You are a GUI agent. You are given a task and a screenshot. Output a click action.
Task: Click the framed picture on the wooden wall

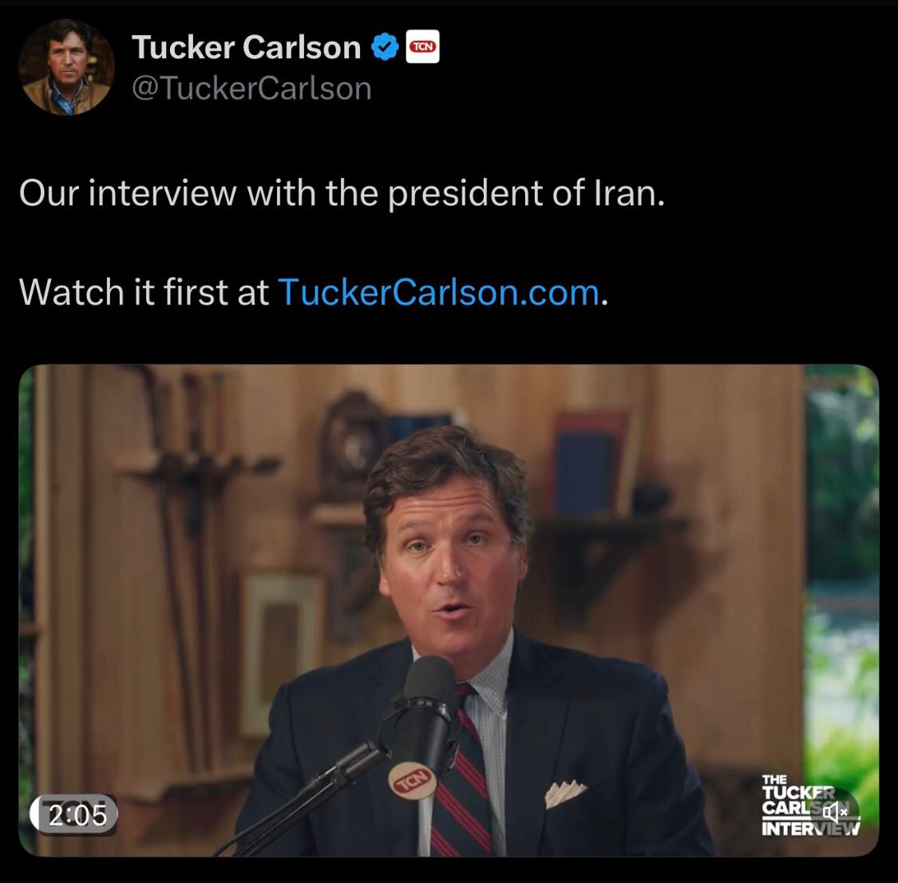[x=282, y=653]
